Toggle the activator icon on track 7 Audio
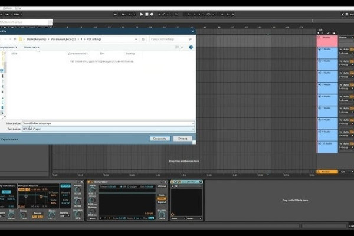Image resolution: width=354 pixels, height=236 pixels. (x=320, y=108)
